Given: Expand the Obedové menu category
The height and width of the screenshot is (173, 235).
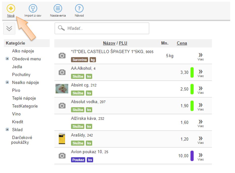Looking at the screenshot, I should tap(7, 59).
